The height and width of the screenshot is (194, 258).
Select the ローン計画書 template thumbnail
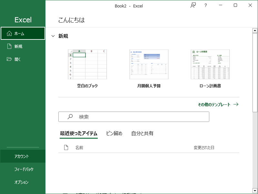[x=210, y=64]
